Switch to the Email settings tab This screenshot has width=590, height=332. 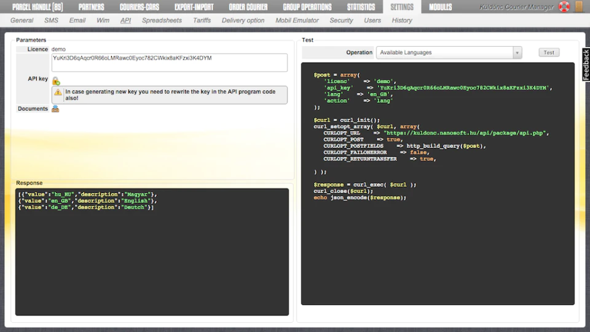(x=77, y=20)
